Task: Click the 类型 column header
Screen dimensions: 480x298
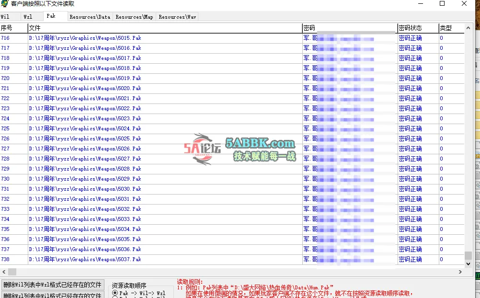Action: pyautogui.click(x=452, y=28)
